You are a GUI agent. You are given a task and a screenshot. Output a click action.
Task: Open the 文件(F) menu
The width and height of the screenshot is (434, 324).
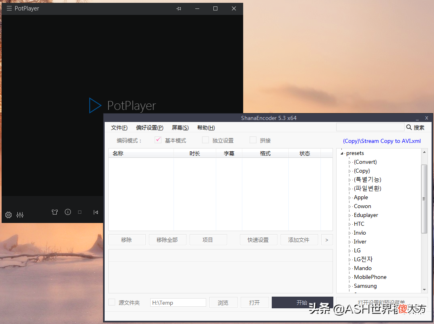(x=119, y=128)
